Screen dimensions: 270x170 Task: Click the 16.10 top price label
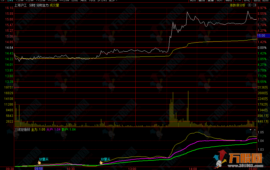click(x=9, y=8)
